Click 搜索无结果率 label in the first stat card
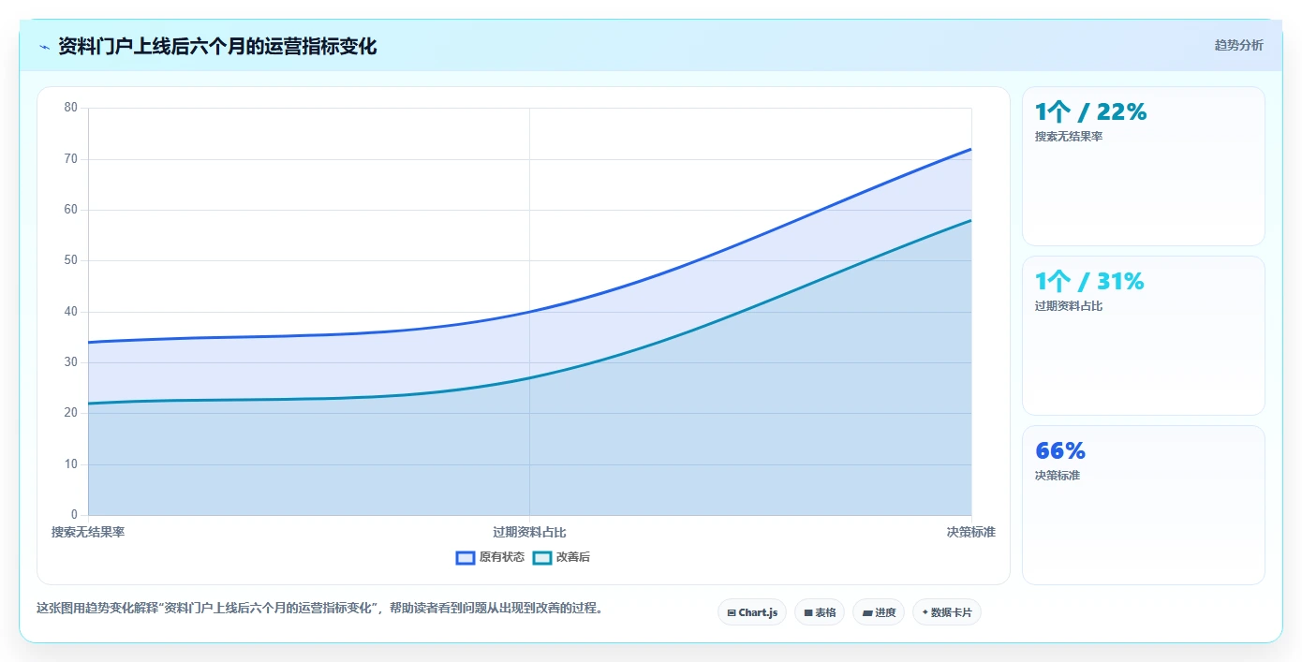1302x662 pixels. 1069,137
